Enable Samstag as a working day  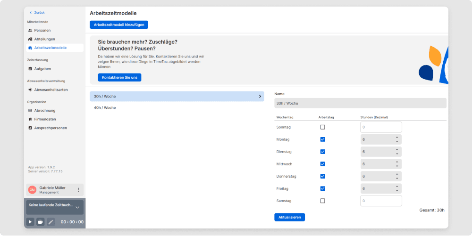pyautogui.click(x=323, y=201)
